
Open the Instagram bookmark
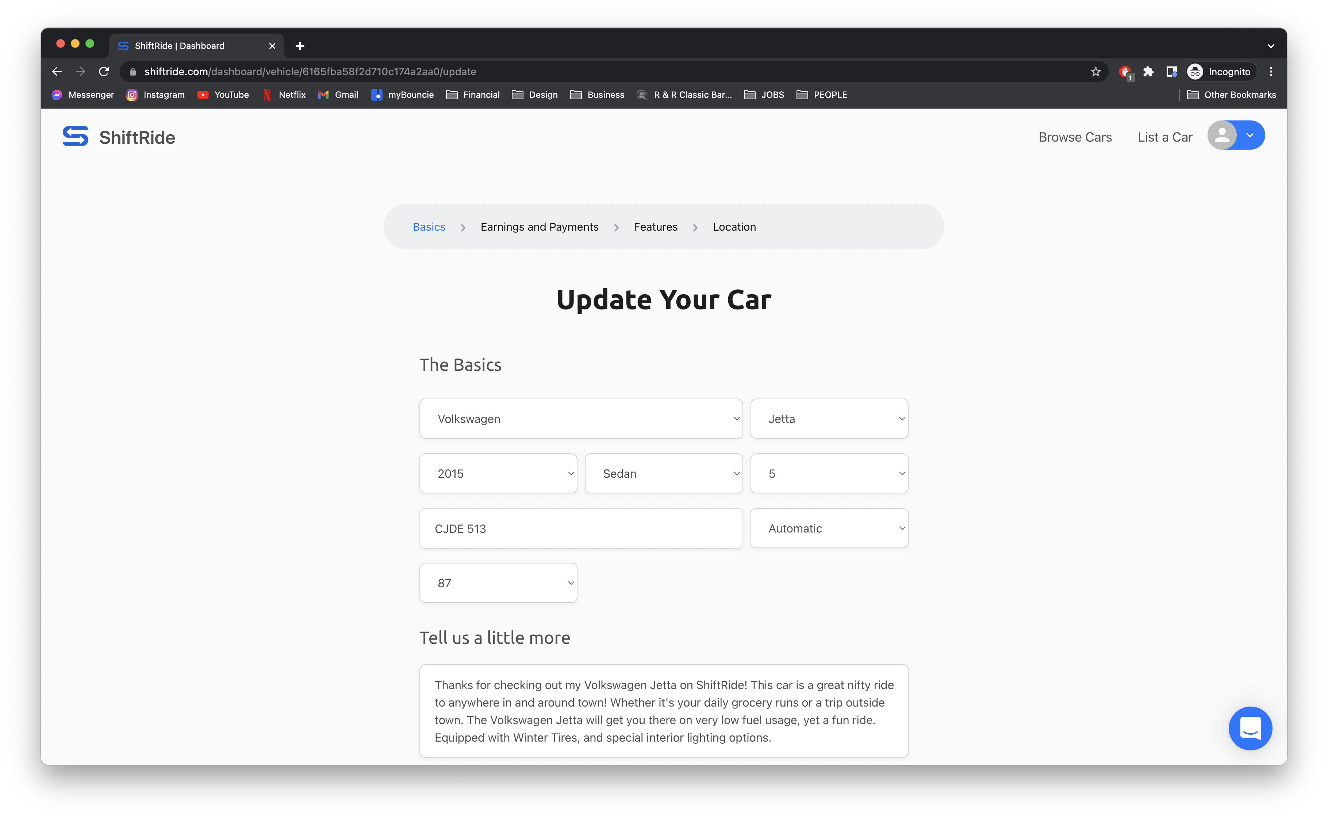[156, 95]
